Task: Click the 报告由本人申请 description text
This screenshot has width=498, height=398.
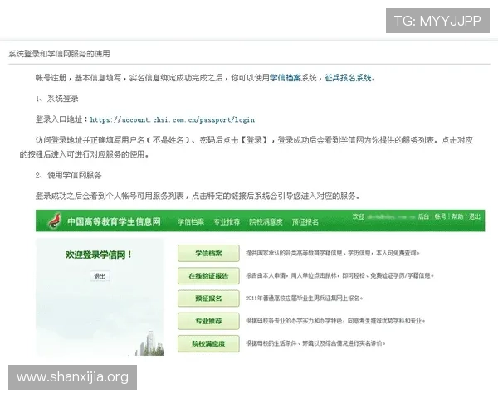Action: (339, 275)
